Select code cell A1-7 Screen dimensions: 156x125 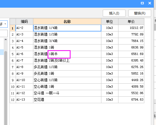point(24,61)
